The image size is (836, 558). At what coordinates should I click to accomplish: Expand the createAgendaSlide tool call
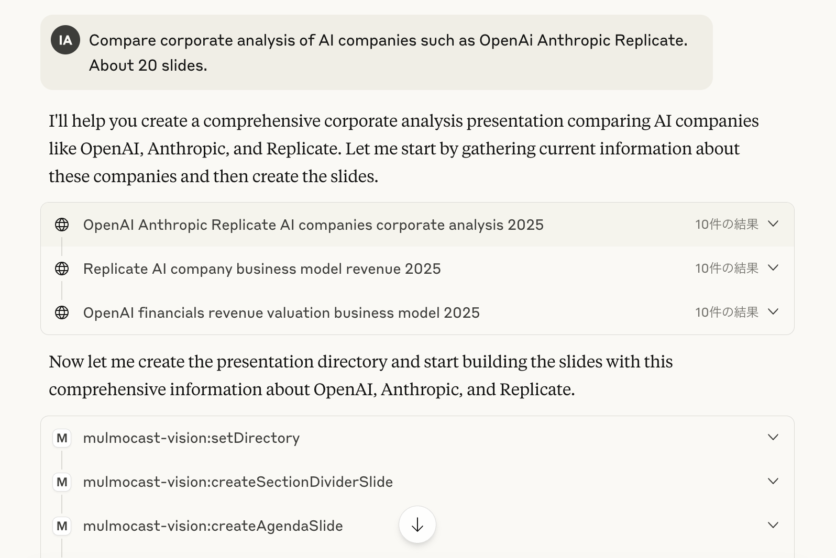[x=773, y=526]
